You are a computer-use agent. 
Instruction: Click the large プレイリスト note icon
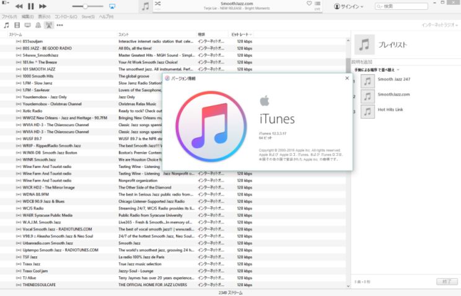[364, 44]
